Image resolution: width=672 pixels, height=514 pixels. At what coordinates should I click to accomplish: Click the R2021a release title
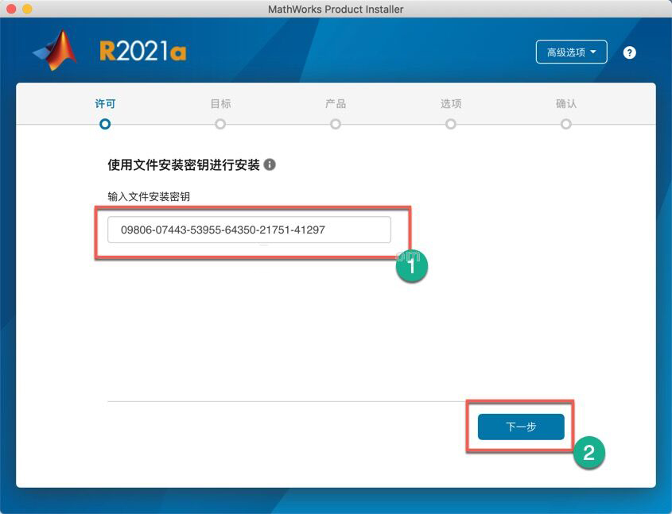pos(142,52)
